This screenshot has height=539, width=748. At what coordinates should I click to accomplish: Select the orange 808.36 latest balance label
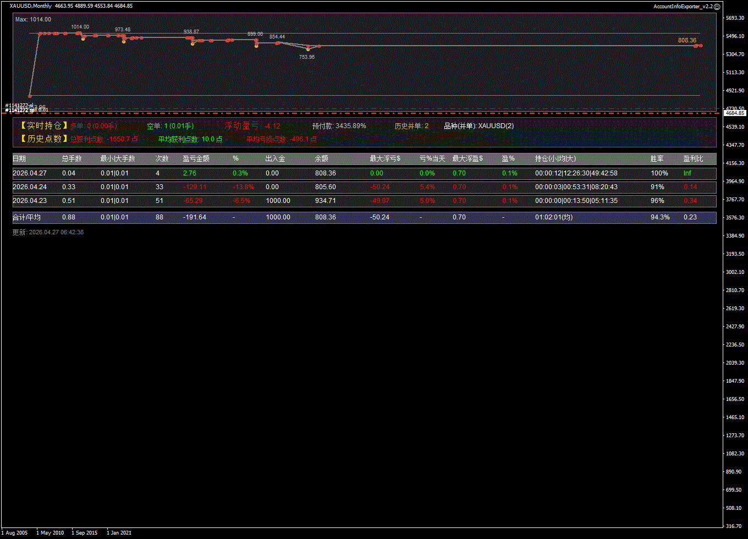[687, 40]
